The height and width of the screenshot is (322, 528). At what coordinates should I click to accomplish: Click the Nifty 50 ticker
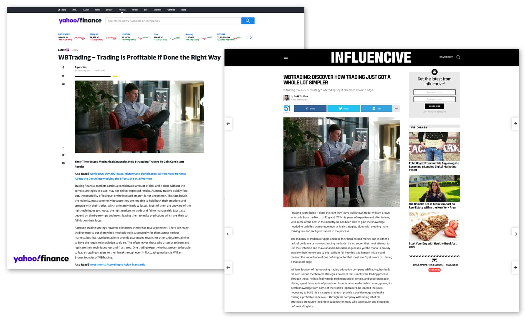click(103, 37)
